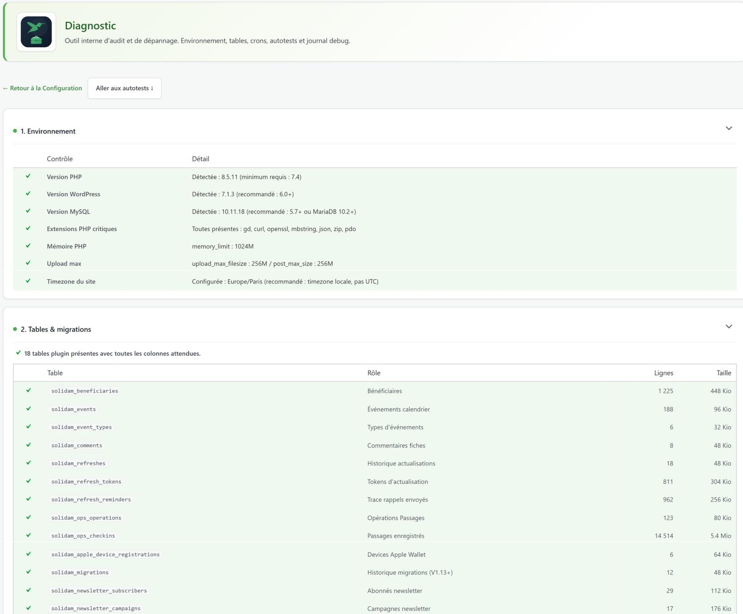Click the Table column header
Image resolution: width=743 pixels, height=614 pixels.
click(x=55, y=373)
